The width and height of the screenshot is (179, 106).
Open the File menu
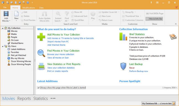click(5, 7)
